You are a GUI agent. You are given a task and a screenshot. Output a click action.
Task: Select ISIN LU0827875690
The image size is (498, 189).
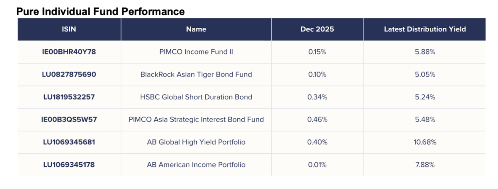[x=69, y=74]
